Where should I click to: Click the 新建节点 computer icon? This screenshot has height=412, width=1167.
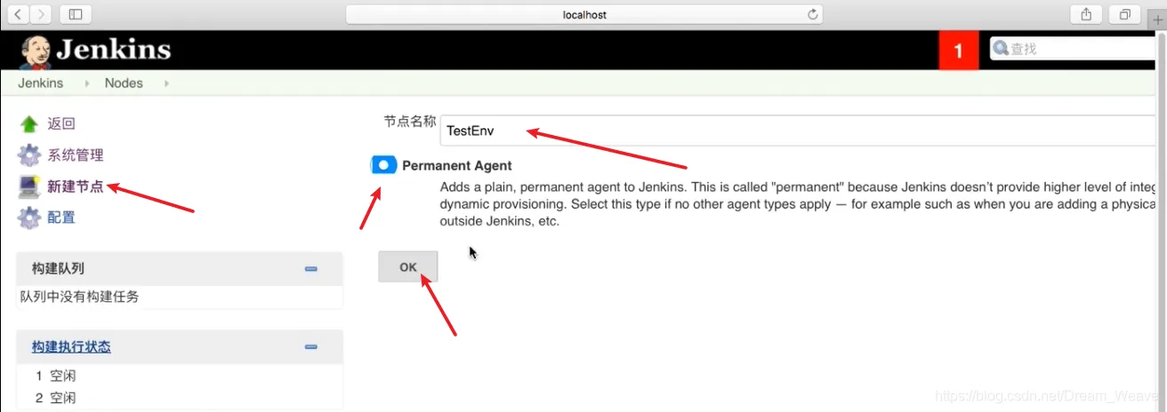coord(29,186)
